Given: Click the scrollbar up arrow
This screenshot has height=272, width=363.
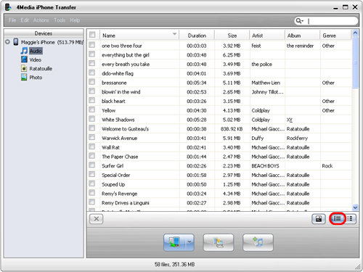Looking at the screenshot, I should click(355, 33).
